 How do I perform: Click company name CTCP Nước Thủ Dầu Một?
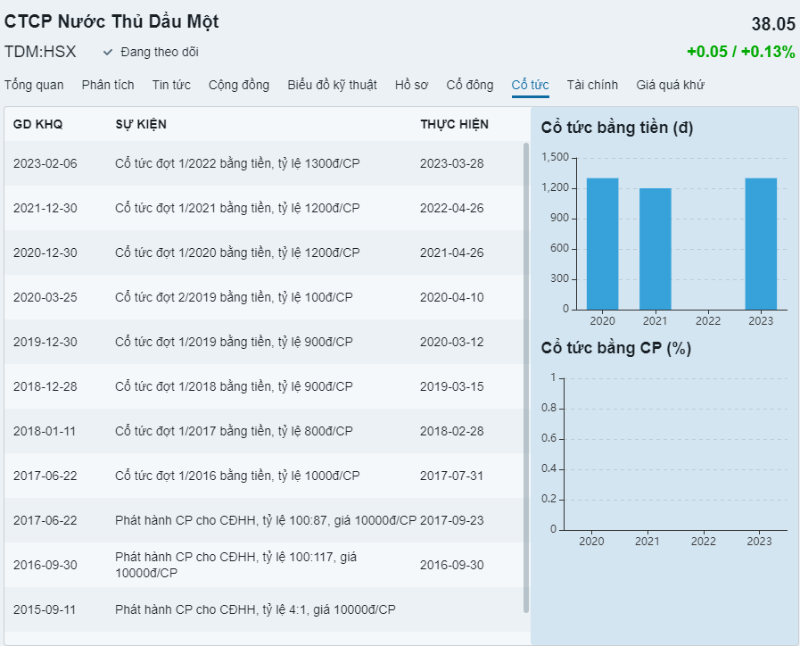point(111,21)
